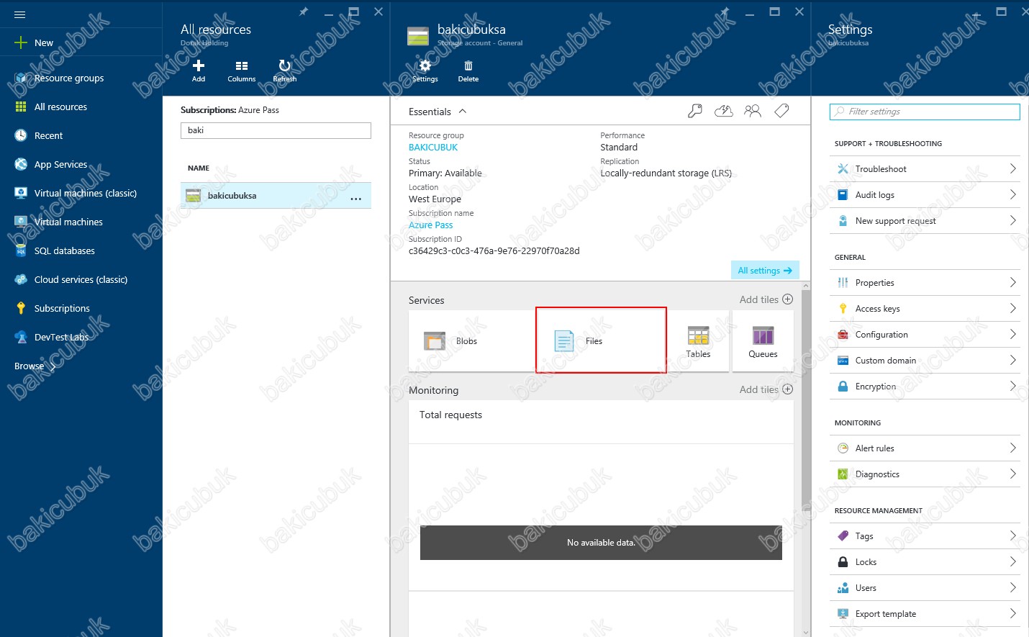Viewport: 1029px width, 637px height.
Task: Open Audit logs setting
Action: tap(925, 195)
